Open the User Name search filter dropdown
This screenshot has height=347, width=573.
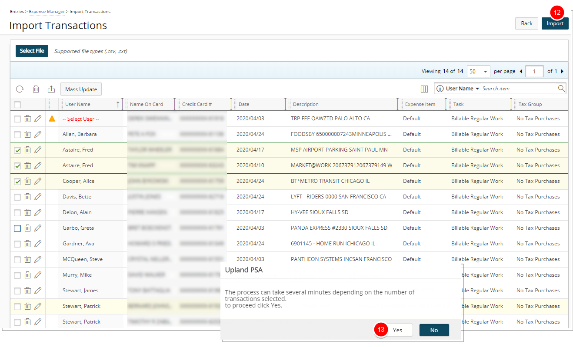[462, 89]
